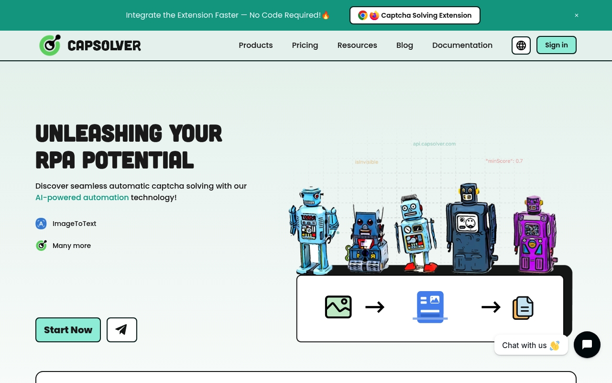Click the "minScore": 0.7 label
The image size is (612, 383).
tap(504, 161)
